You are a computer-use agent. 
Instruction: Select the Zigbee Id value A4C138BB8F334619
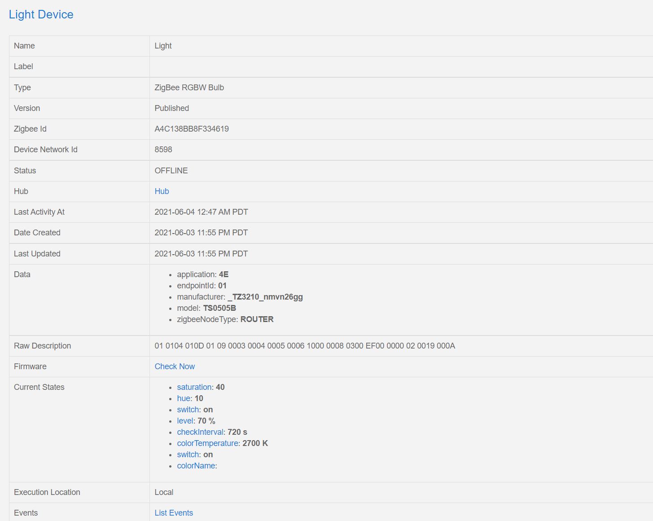(x=192, y=129)
